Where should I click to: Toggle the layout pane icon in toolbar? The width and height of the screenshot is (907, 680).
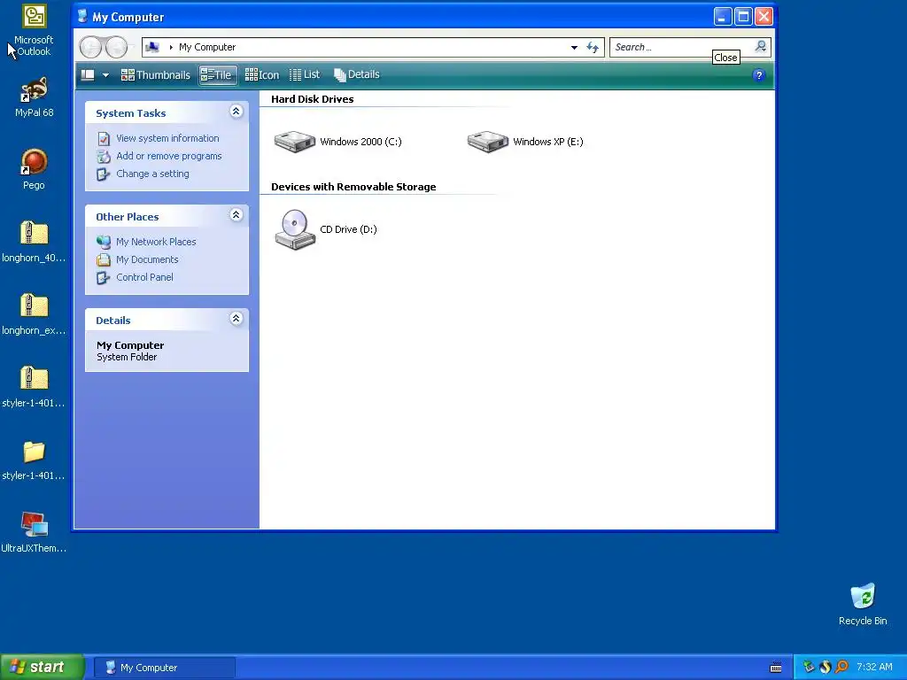[x=88, y=75]
